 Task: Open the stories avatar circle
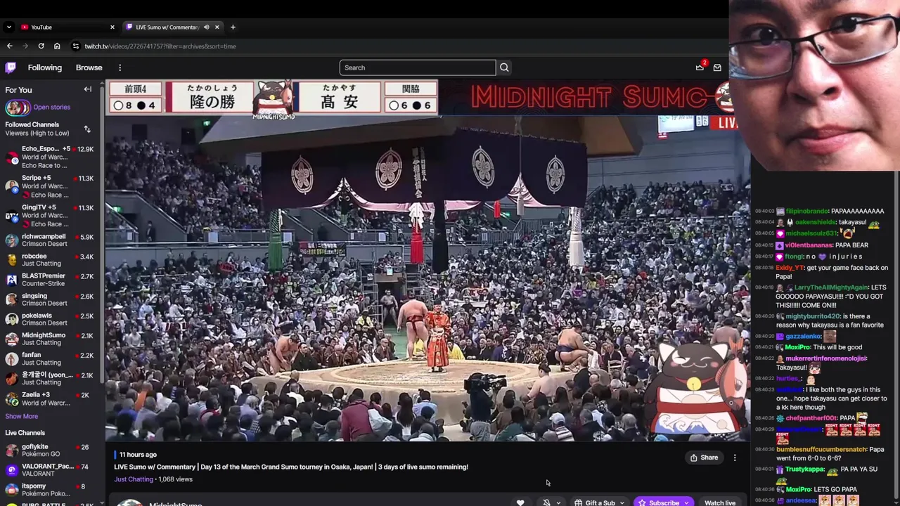17,108
